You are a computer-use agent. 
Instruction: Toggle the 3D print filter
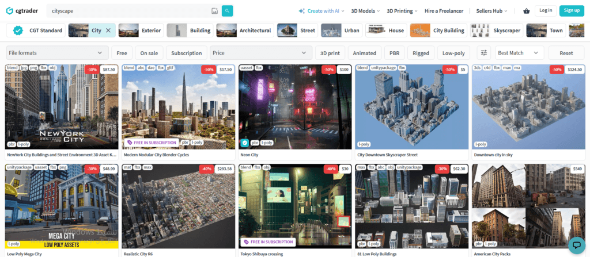330,53
